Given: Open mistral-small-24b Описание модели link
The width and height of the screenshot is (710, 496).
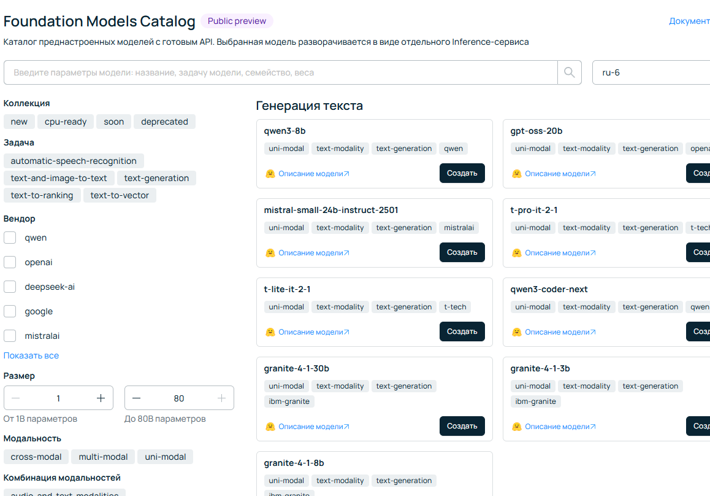Looking at the screenshot, I should coord(314,253).
